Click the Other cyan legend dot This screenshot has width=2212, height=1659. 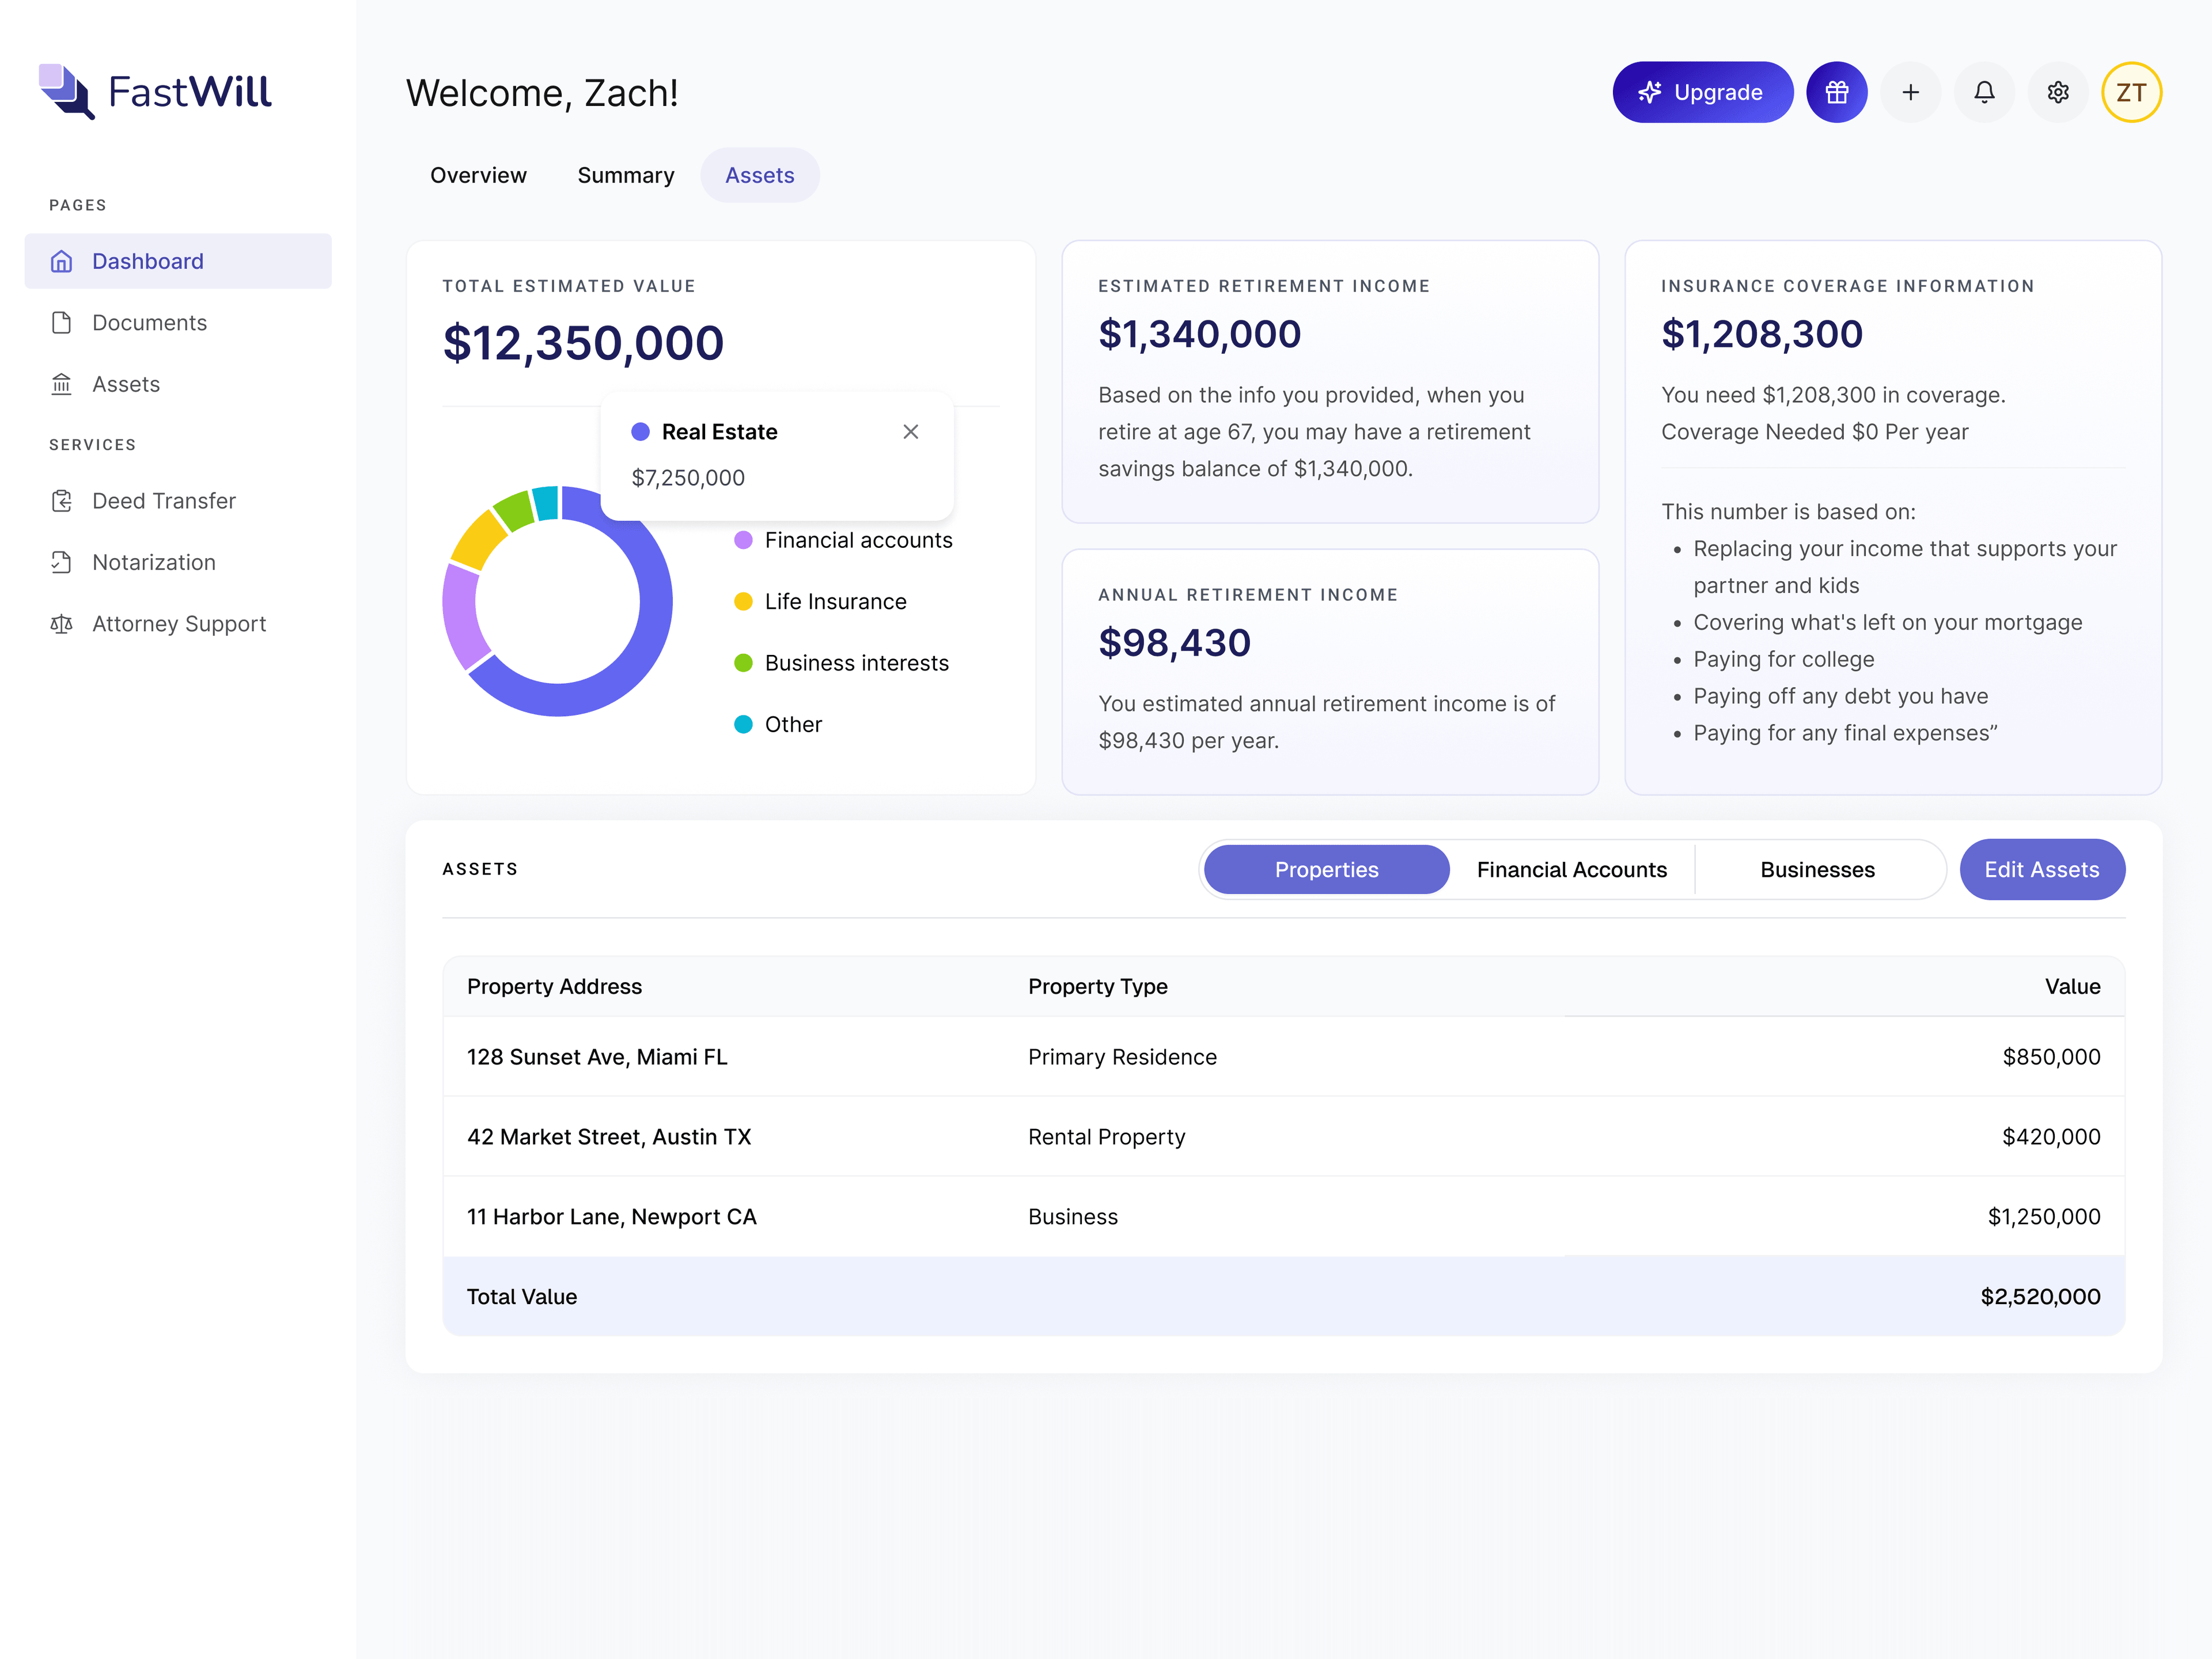point(743,724)
